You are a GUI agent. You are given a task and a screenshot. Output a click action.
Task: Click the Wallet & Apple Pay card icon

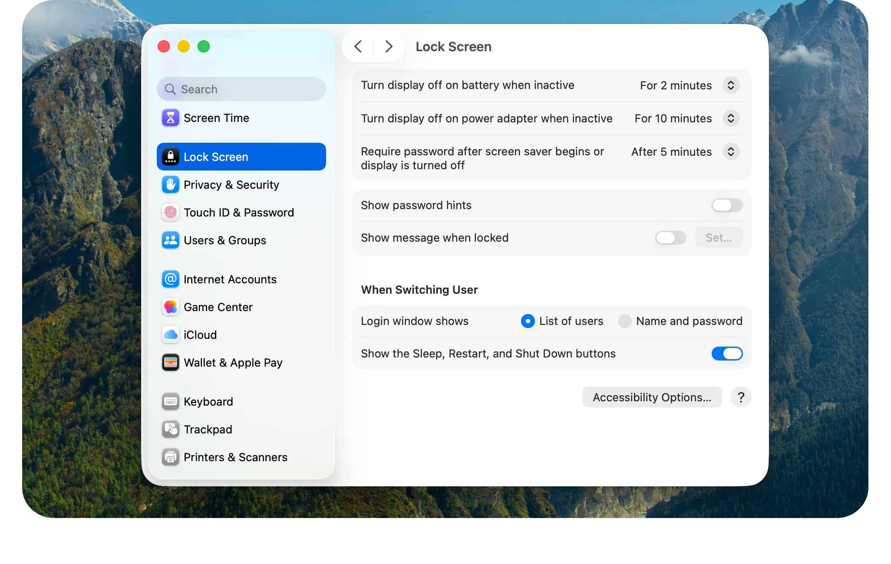(170, 363)
